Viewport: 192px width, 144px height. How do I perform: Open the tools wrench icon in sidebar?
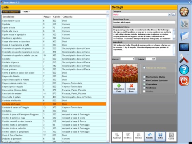click(x=184, y=58)
